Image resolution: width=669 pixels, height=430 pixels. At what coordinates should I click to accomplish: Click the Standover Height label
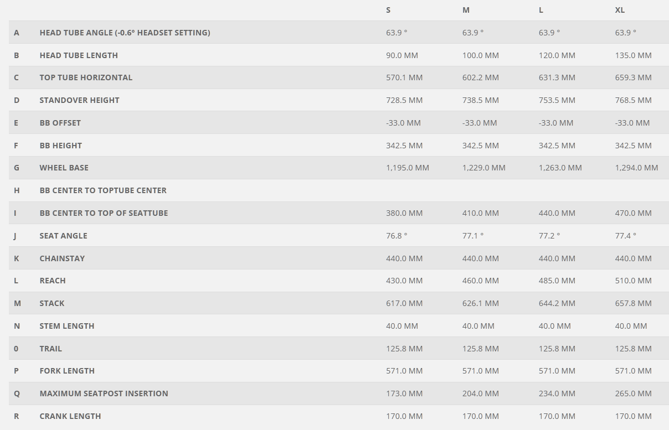[x=79, y=100]
